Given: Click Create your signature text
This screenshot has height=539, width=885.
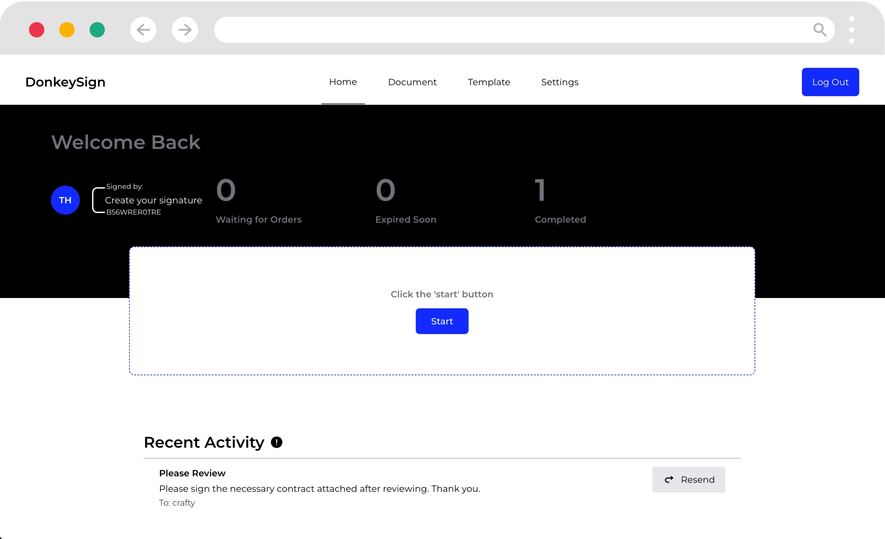Looking at the screenshot, I should point(153,200).
